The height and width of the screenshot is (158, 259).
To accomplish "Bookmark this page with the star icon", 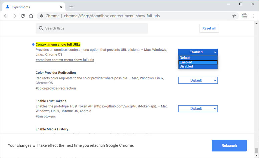I will pos(234,16).
